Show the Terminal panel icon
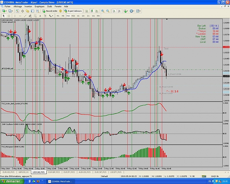230x184 pixels. click(32, 11)
